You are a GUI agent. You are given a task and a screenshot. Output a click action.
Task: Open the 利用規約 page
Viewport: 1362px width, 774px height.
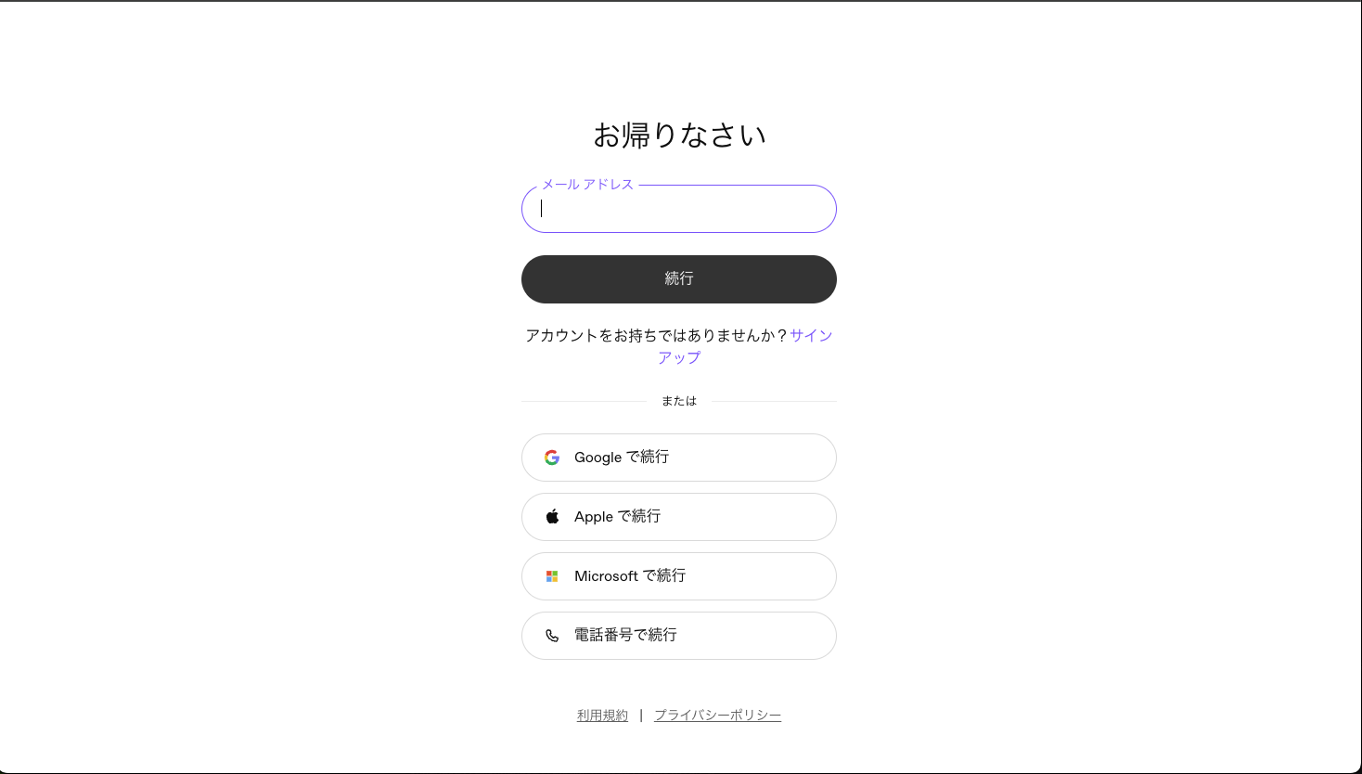[601, 715]
